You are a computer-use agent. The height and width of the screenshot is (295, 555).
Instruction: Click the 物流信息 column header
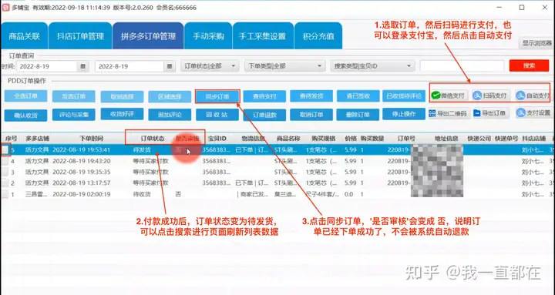coord(253,139)
